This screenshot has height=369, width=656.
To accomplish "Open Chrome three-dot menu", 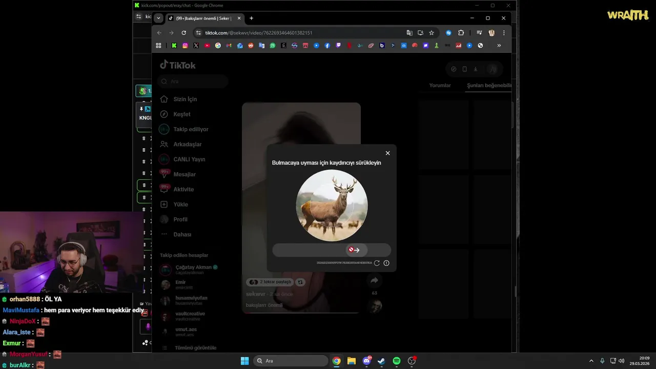I will 504,33.
